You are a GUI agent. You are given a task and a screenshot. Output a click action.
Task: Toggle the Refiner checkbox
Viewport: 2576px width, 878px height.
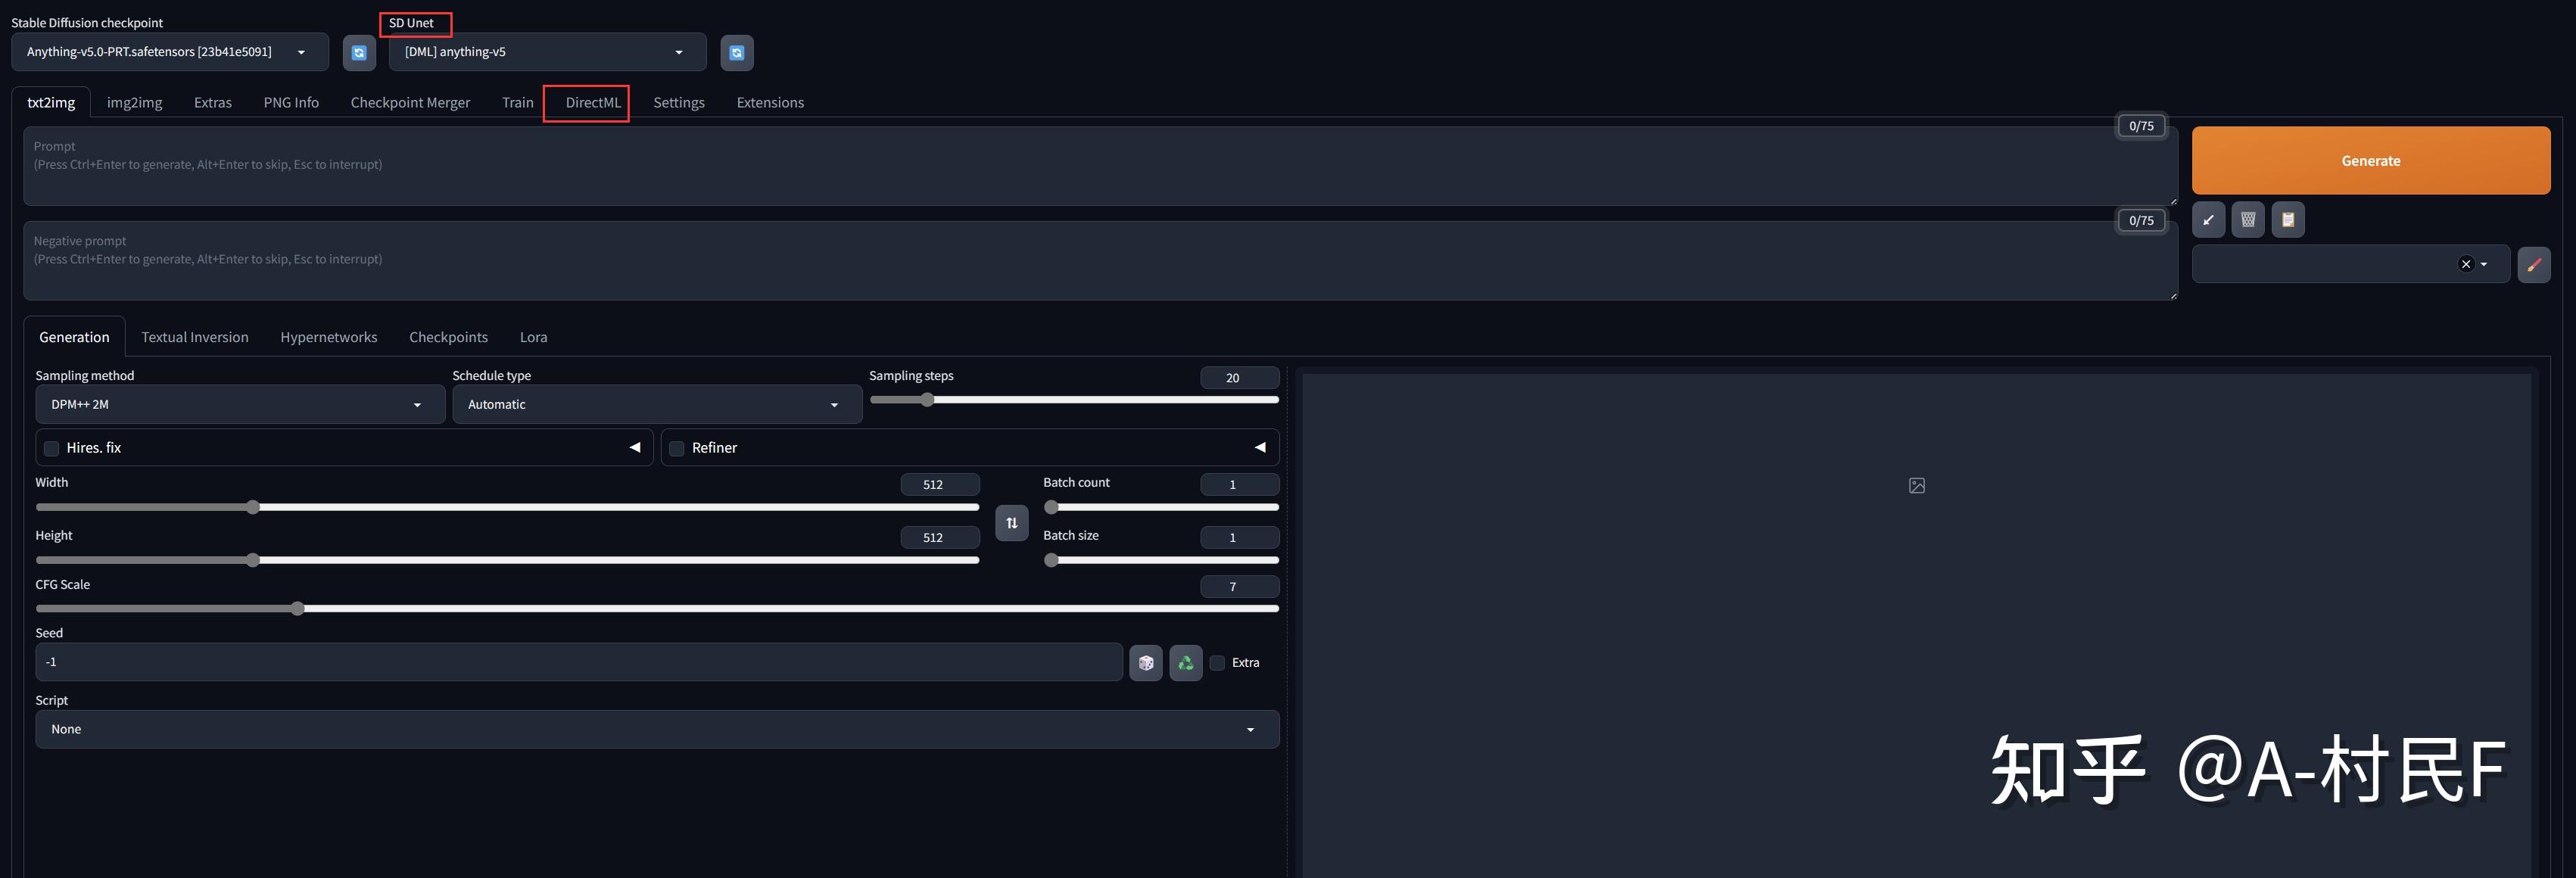[x=677, y=448]
